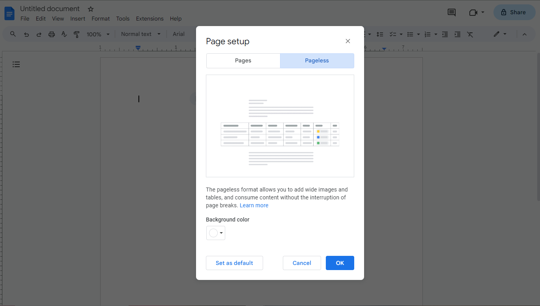Star the Untitled document
The height and width of the screenshot is (306, 540).
[x=90, y=9]
